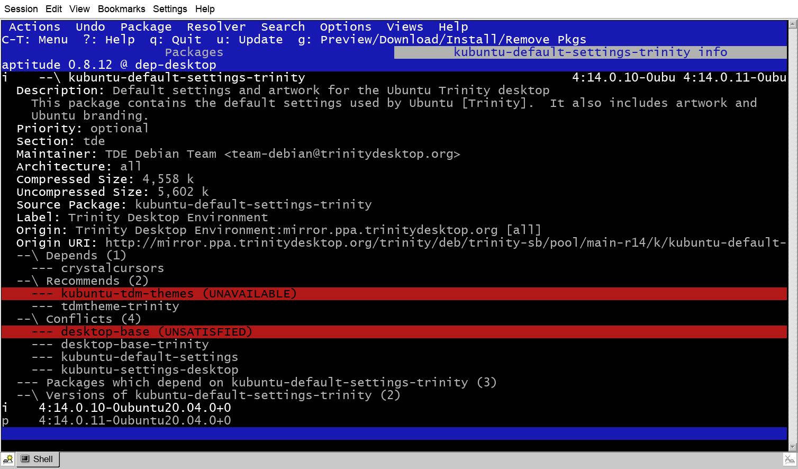
Task: Select desktop-base (UNSATISFIED) row
Action: pos(394,332)
